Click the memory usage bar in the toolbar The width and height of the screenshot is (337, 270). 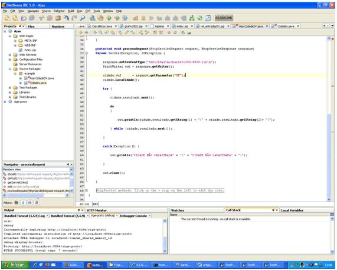click(224, 18)
